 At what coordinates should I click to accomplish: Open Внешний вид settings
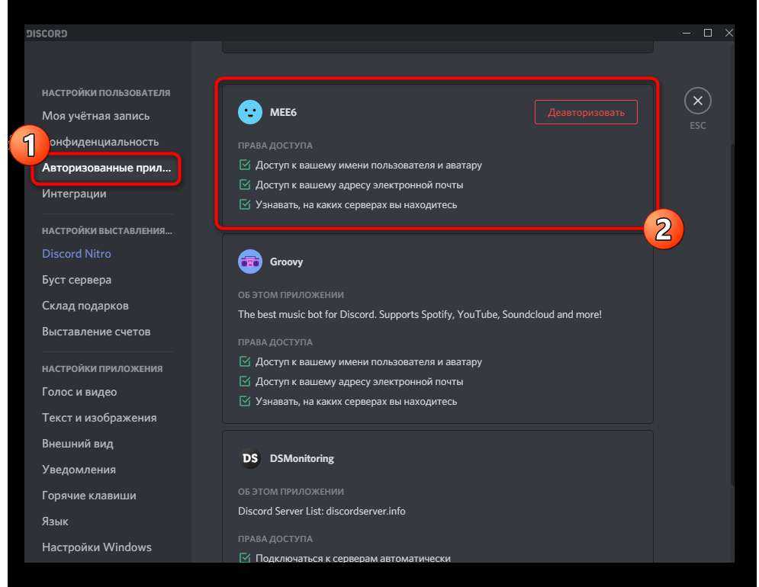78,443
